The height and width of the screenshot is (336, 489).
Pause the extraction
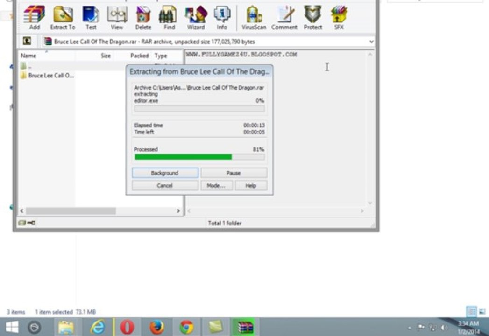click(234, 173)
